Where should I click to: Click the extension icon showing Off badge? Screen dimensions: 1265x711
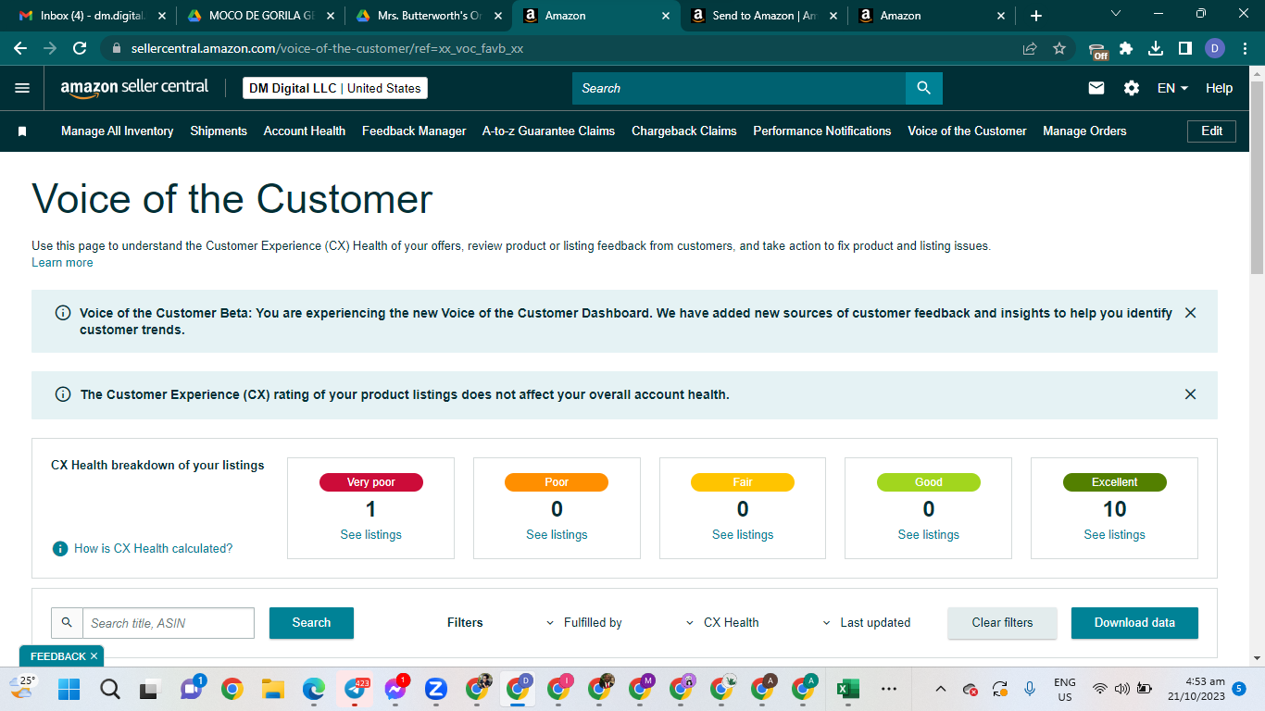pyautogui.click(x=1098, y=50)
